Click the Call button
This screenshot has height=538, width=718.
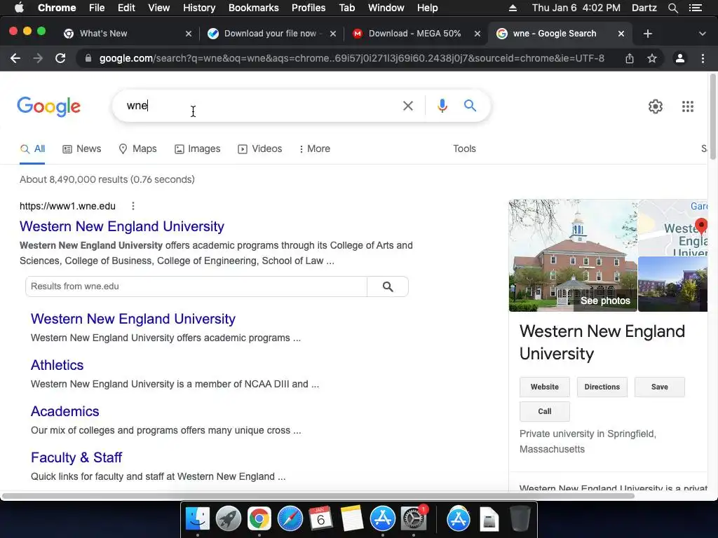[x=544, y=411]
